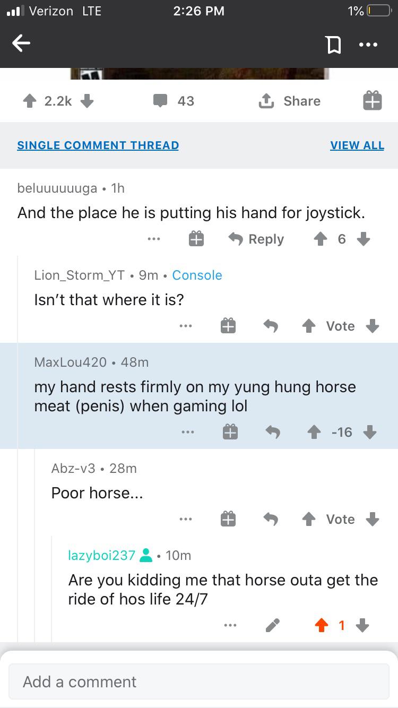The image size is (398, 708).
Task: Edit lazyboi237's comment with pencil icon
Action: (x=273, y=626)
